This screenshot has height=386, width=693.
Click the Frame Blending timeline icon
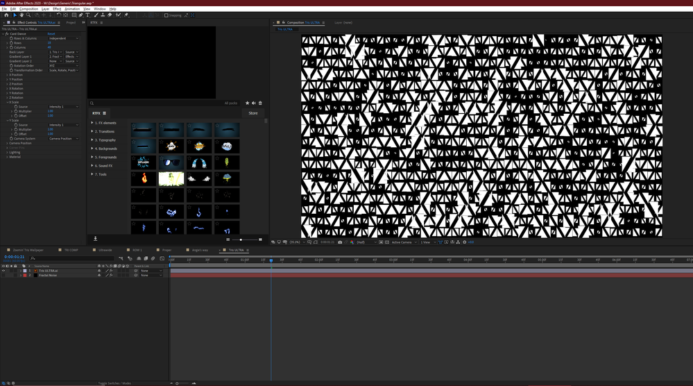[x=146, y=259]
